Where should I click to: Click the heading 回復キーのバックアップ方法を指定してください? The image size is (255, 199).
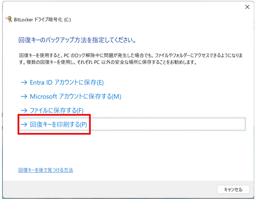click(77, 40)
